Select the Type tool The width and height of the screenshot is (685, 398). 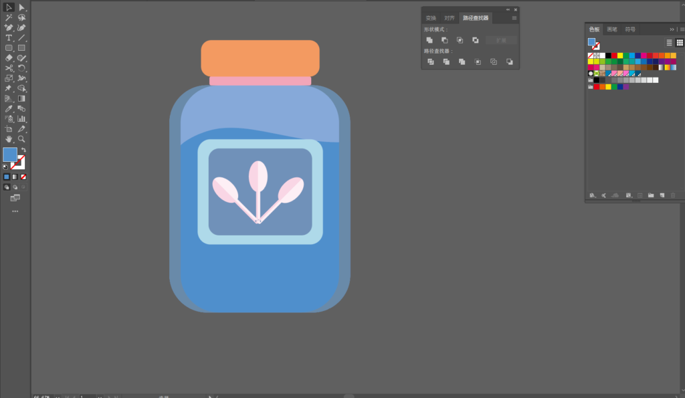tap(9, 38)
